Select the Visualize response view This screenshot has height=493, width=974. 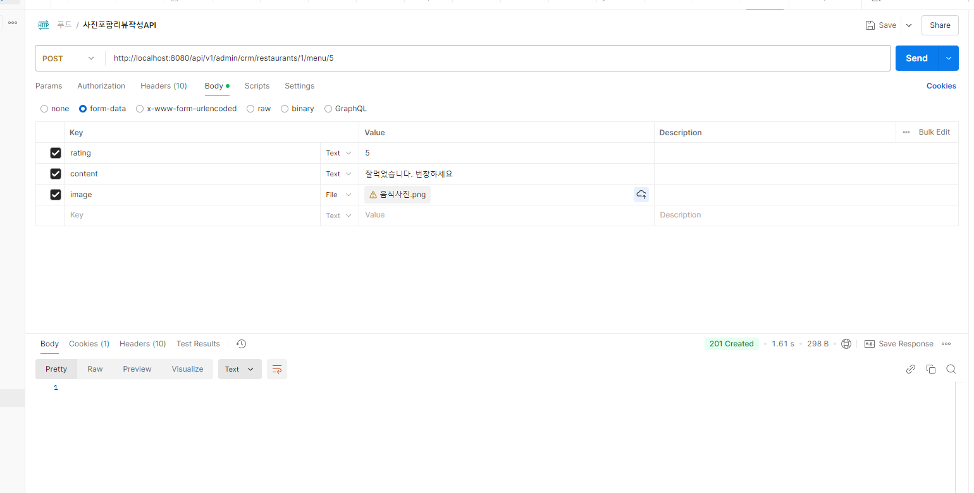click(x=187, y=369)
